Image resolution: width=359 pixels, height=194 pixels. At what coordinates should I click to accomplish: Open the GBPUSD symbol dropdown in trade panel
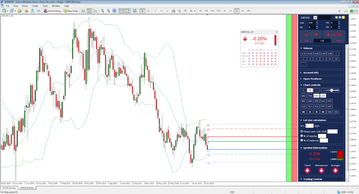[x=315, y=17]
